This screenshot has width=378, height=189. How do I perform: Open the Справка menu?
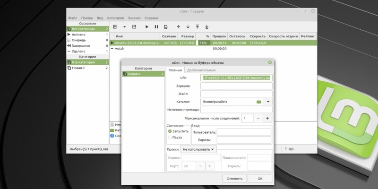pos(151,18)
